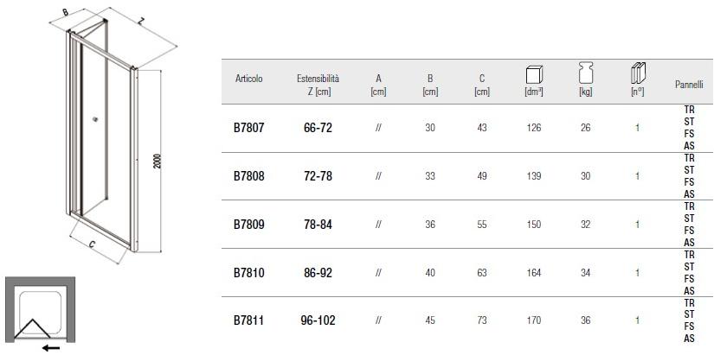The height and width of the screenshot is (355, 714).
Task: Click the Pannelli column header
Action: pos(689,85)
